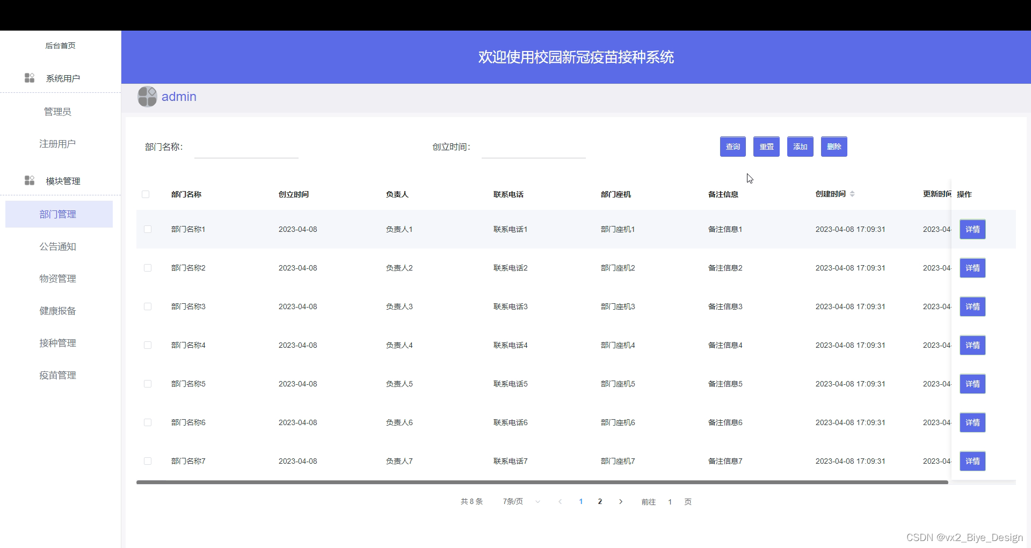Click the module management grid icon
This screenshot has width=1031, height=548.
point(30,180)
